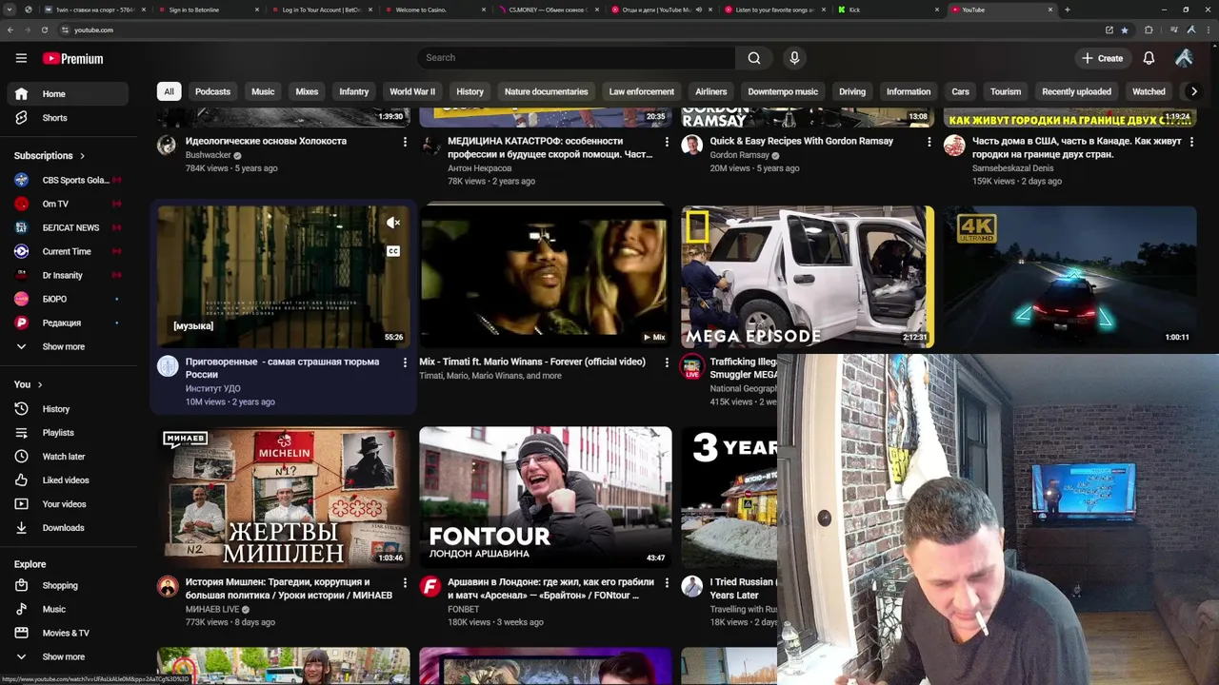Show more Explore items
The height and width of the screenshot is (685, 1219).
pyautogui.click(x=67, y=656)
